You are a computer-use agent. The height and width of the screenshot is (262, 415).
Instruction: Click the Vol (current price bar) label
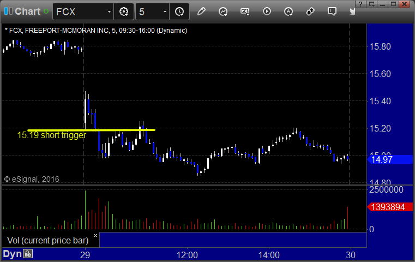[x=47, y=240]
